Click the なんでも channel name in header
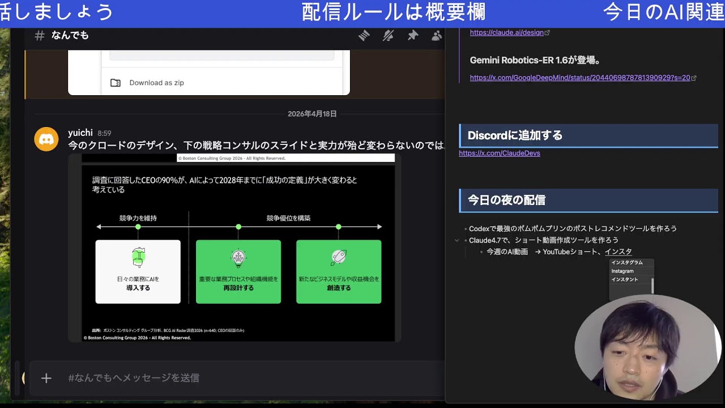This screenshot has height=408, width=725. (70, 35)
